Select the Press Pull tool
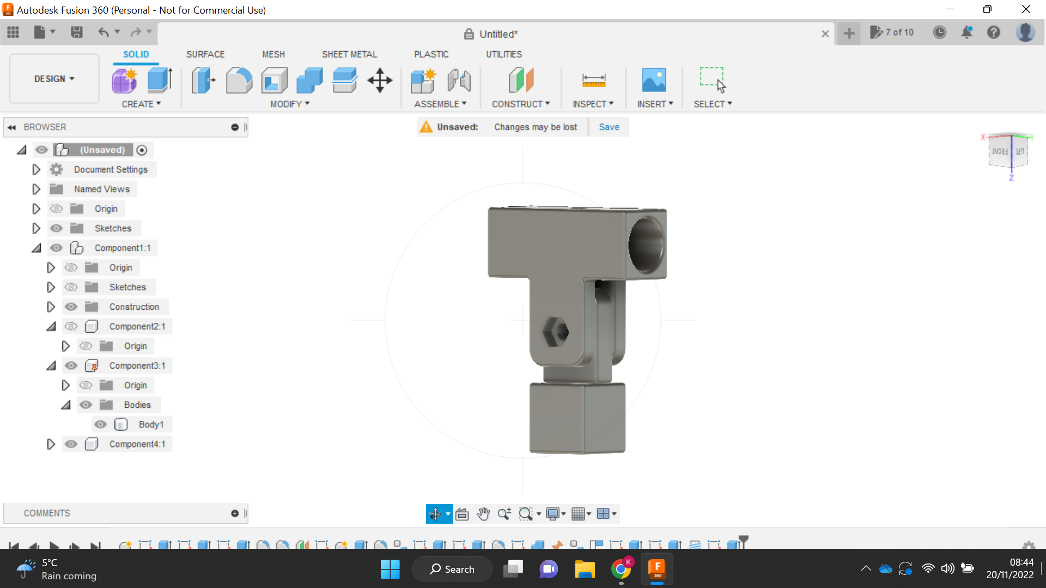 pyautogui.click(x=203, y=80)
